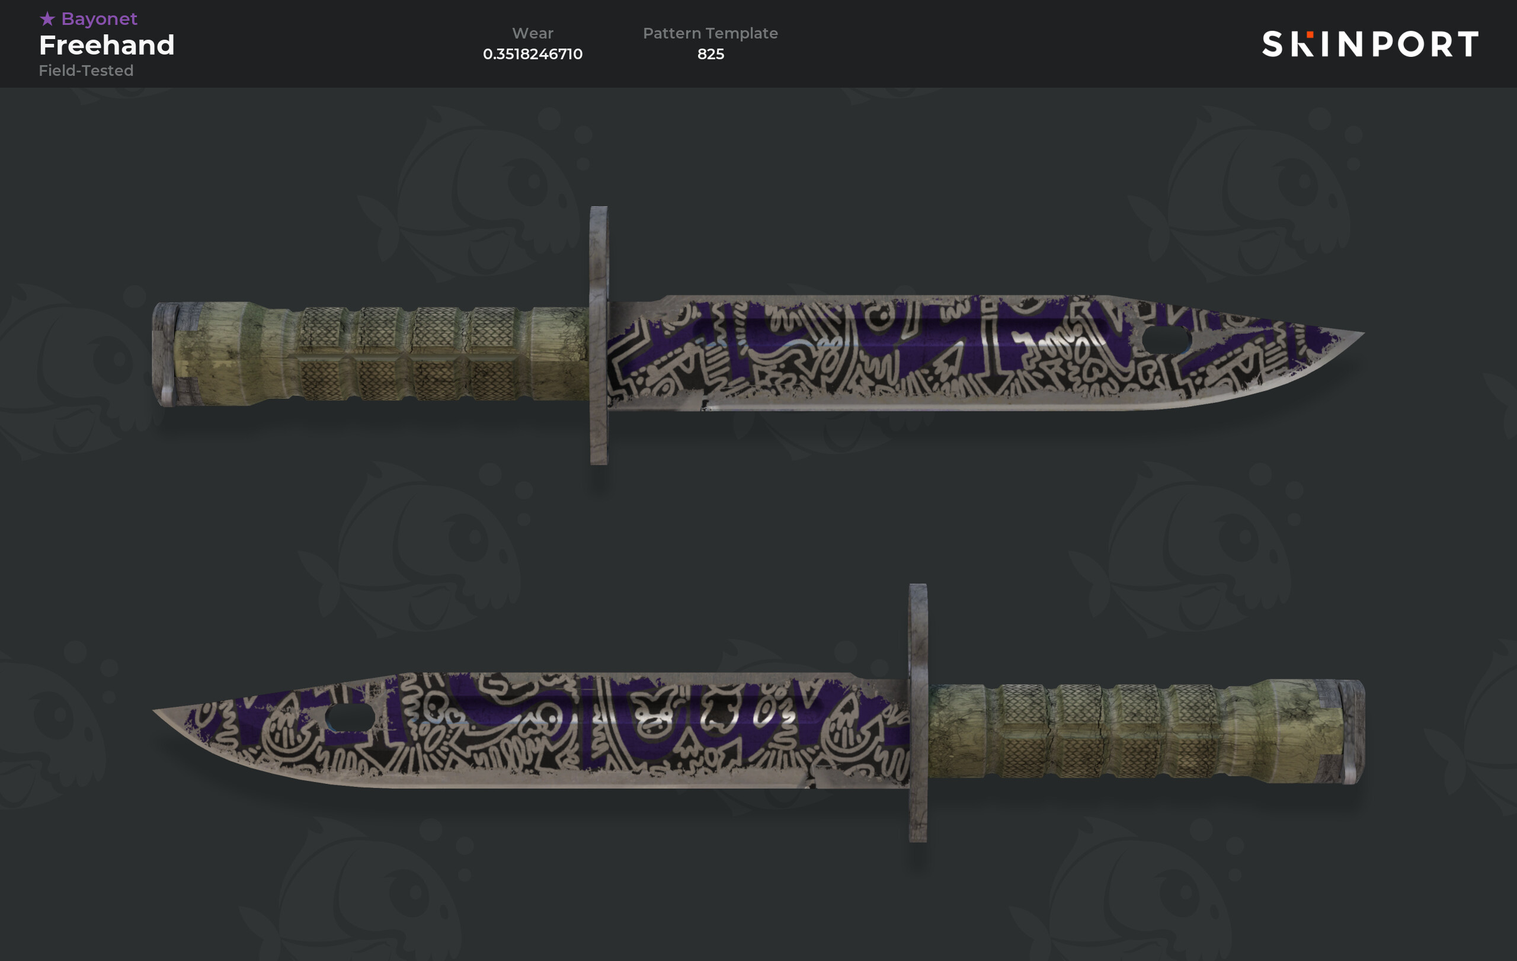
Task: Click the Wear label
Action: pyautogui.click(x=532, y=33)
